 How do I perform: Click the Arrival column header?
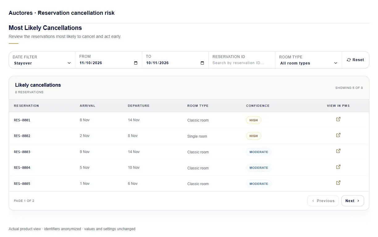(87, 106)
